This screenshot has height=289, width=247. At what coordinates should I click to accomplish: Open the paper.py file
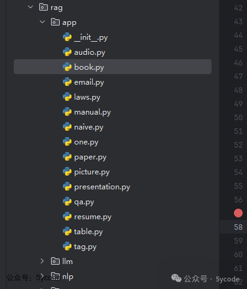90,157
